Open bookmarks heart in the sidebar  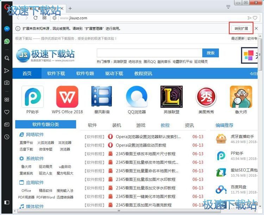click(7, 112)
